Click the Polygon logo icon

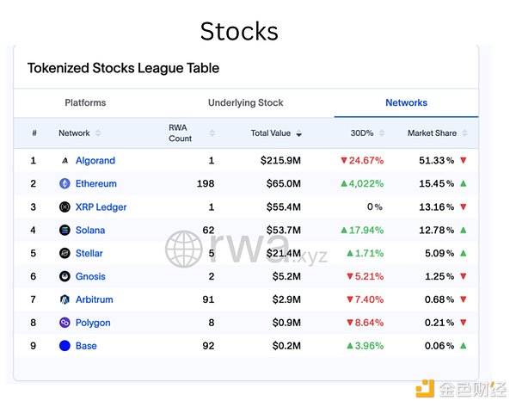click(64, 323)
